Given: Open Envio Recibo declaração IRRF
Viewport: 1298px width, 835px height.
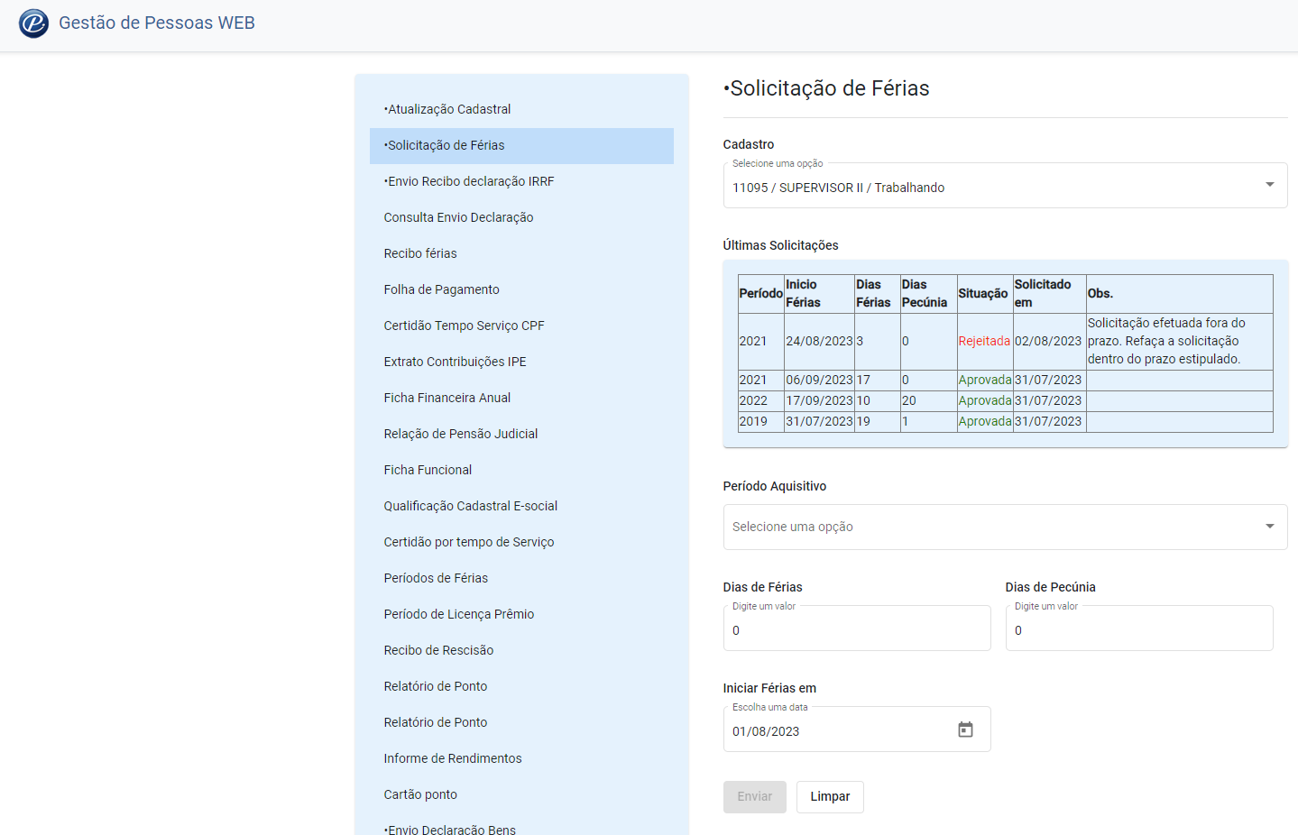Looking at the screenshot, I should coord(521,181).
